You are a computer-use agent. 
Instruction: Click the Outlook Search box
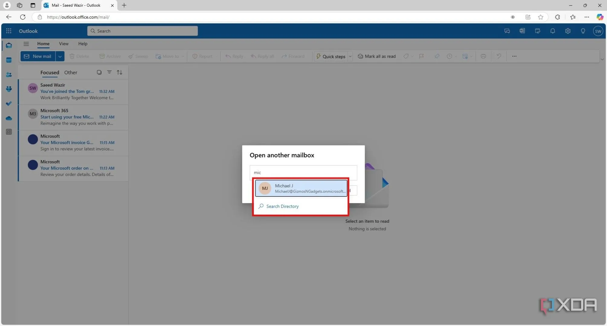[x=142, y=31]
